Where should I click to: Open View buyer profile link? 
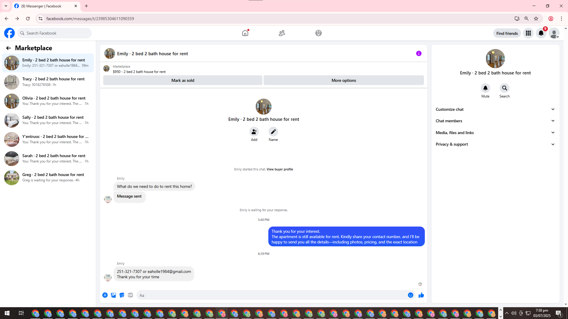point(280,169)
